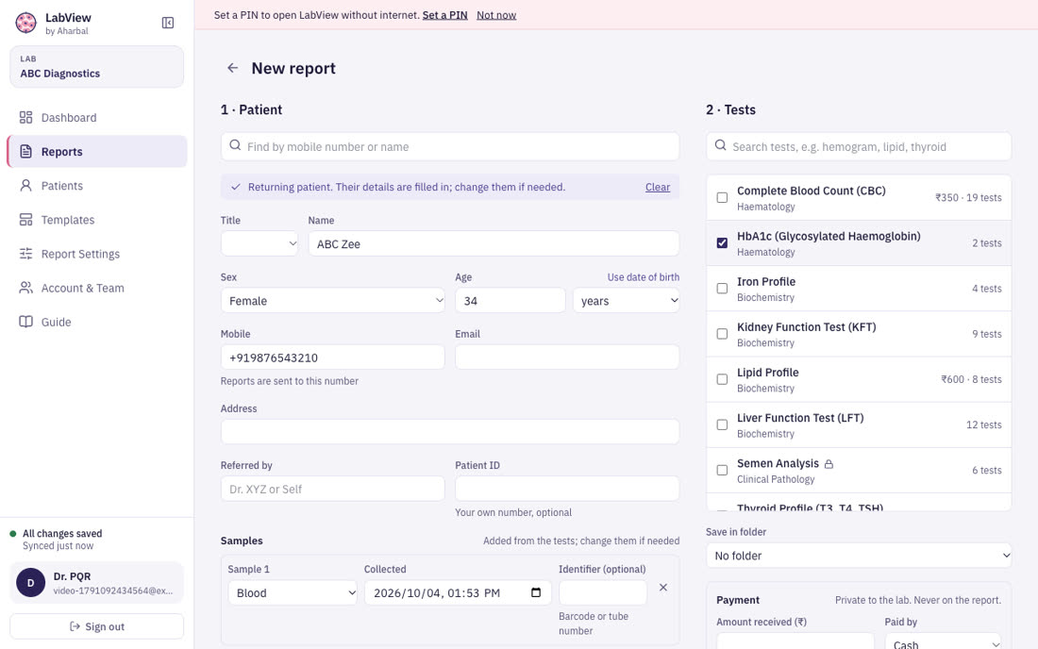This screenshot has height=649, width=1038.
Task: Open Dashboard from the sidebar
Action: (96, 118)
